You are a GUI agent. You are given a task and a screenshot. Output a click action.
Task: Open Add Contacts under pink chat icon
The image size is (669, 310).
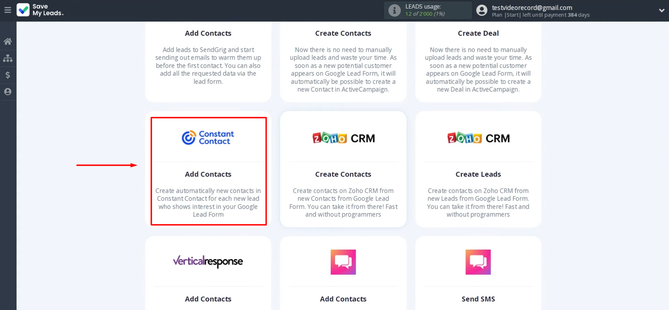point(343,299)
